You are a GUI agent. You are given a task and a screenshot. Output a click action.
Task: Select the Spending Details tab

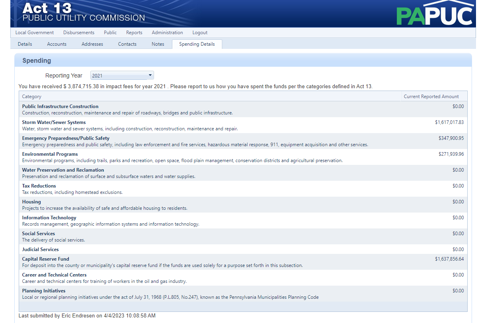point(197,44)
